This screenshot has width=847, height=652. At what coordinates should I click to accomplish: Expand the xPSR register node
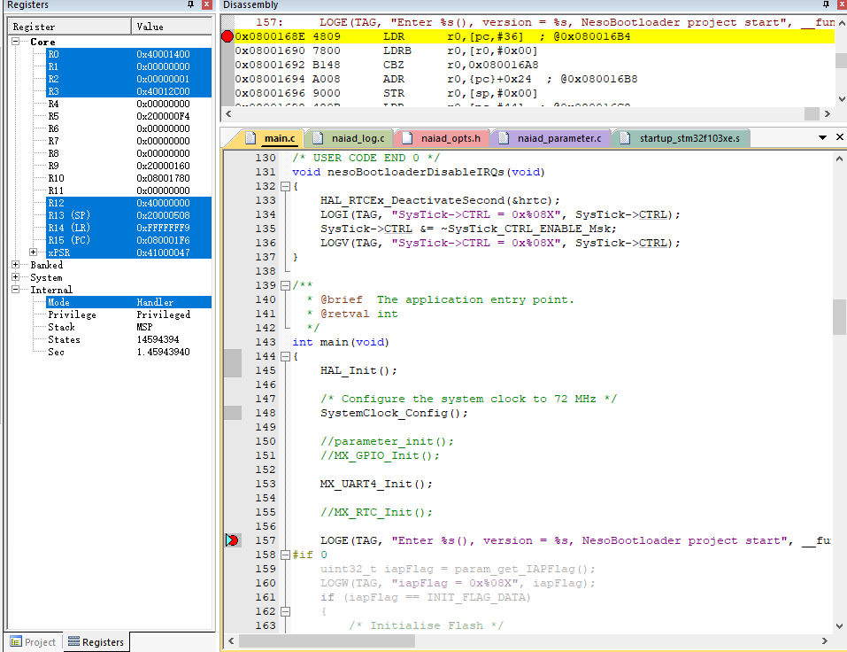34,252
